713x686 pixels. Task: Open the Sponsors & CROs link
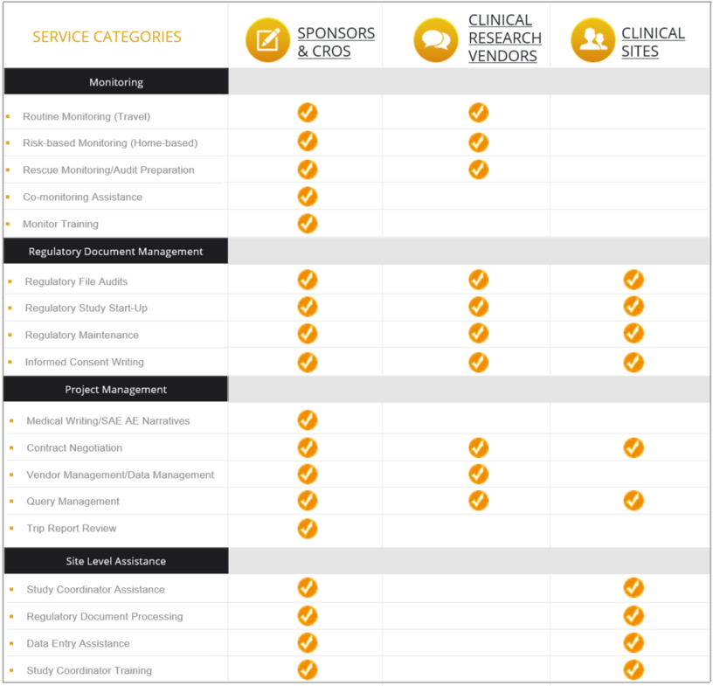pos(336,42)
